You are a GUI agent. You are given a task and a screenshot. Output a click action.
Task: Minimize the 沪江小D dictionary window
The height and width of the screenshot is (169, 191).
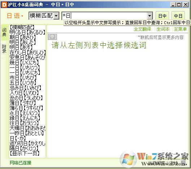click(x=173, y=5)
